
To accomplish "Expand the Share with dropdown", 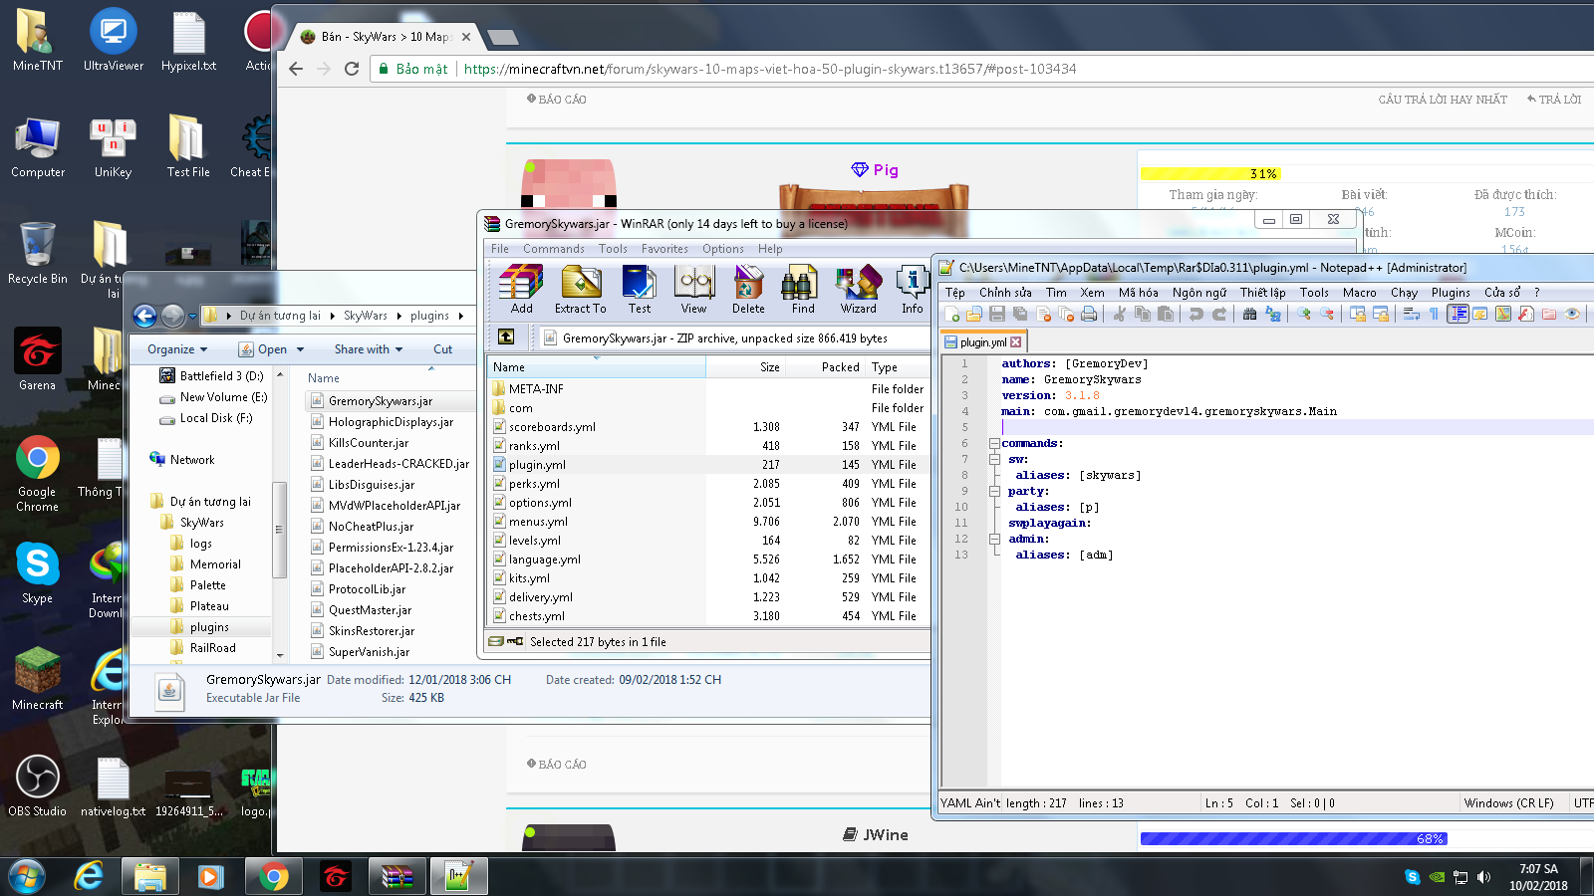I will point(368,349).
